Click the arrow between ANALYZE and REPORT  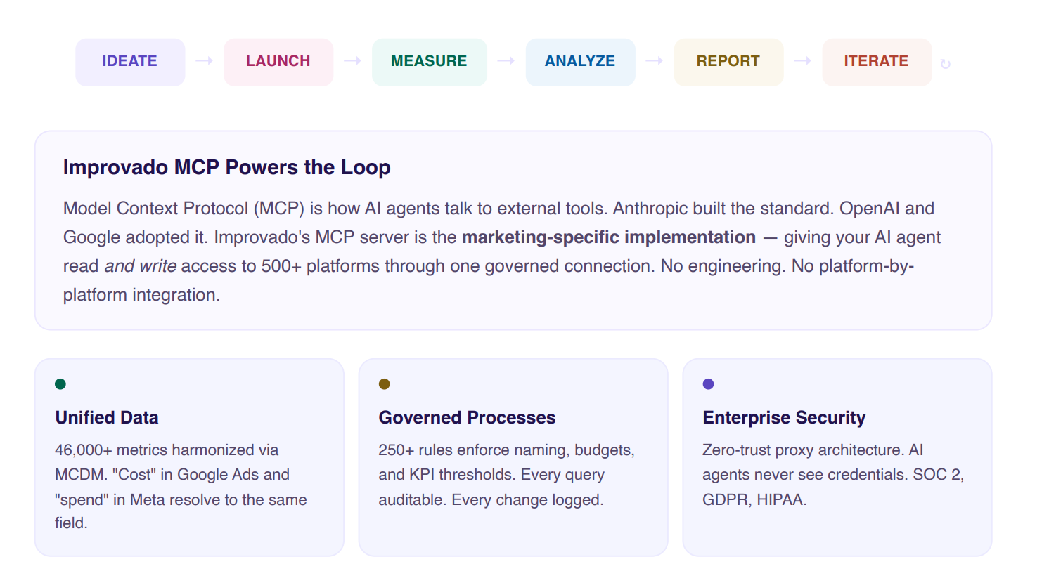654,61
